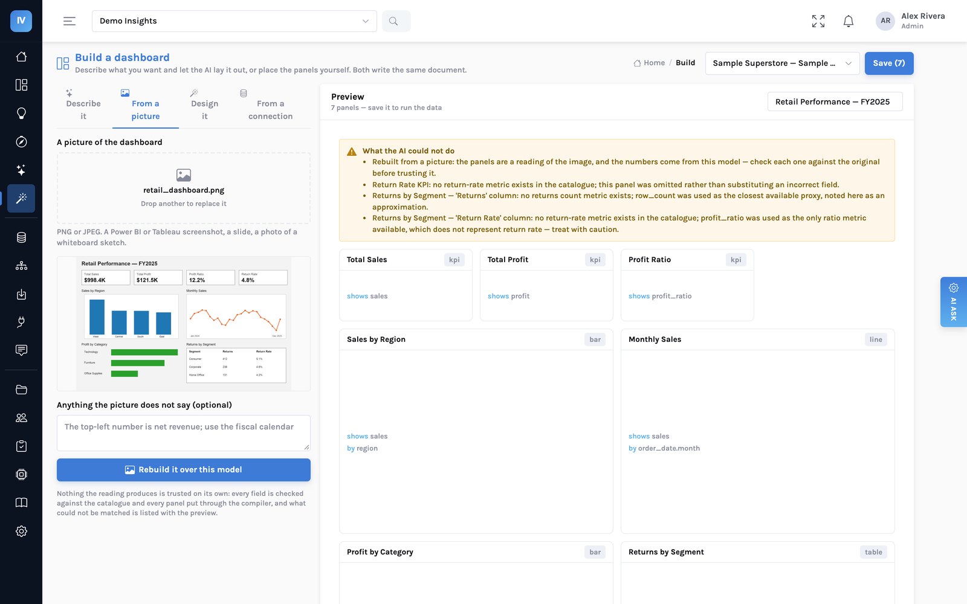
Task: Go to the Home breadcrumb link
Action: [649, 63]
